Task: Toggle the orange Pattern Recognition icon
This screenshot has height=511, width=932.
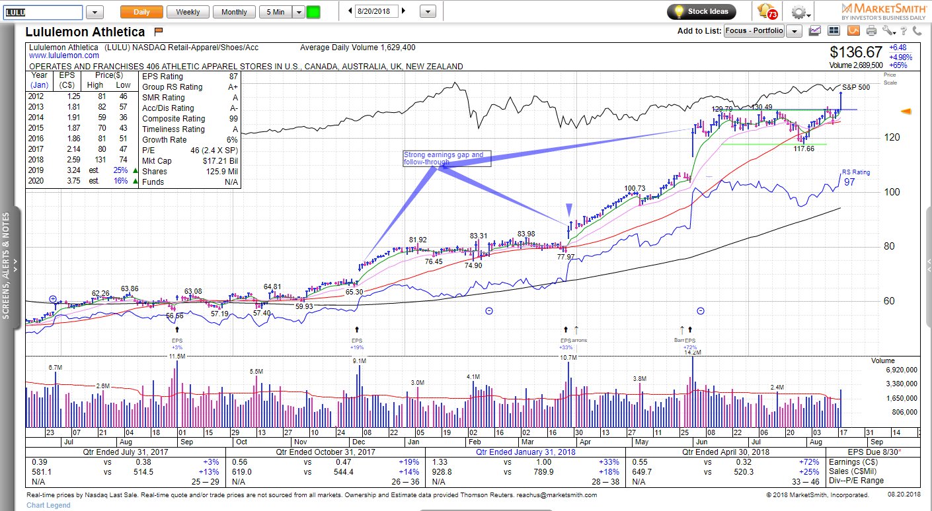Action: [853, 30]
